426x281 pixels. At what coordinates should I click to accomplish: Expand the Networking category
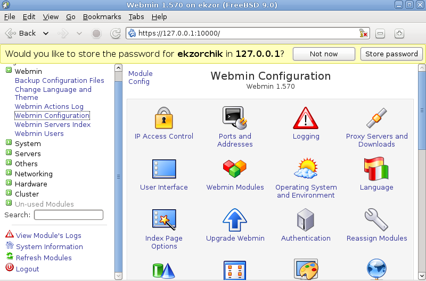(9, 173)
